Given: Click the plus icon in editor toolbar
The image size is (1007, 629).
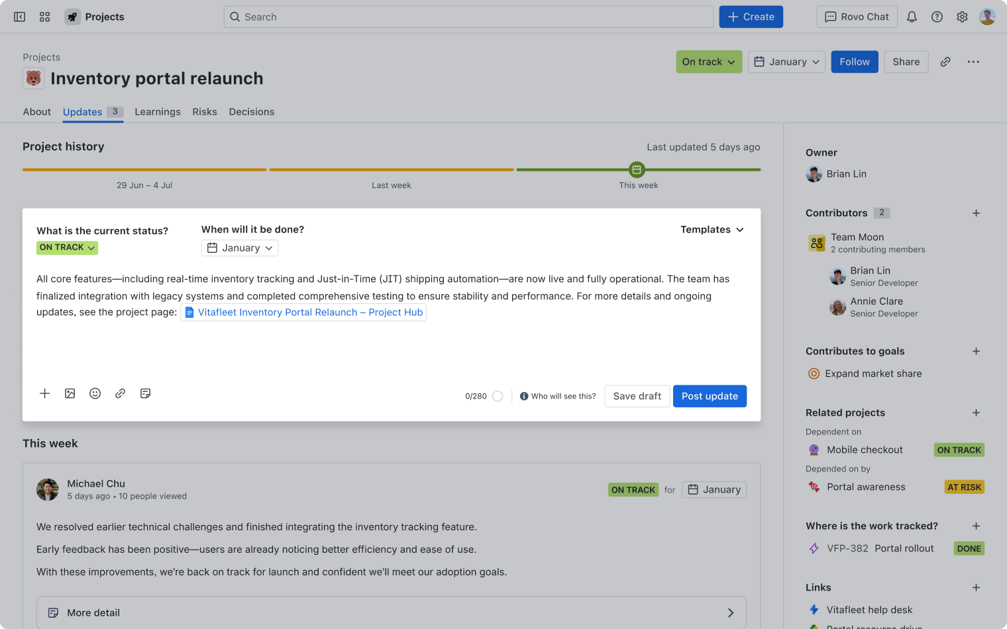Looking at the screenshot, I should (x=45, y=393).
